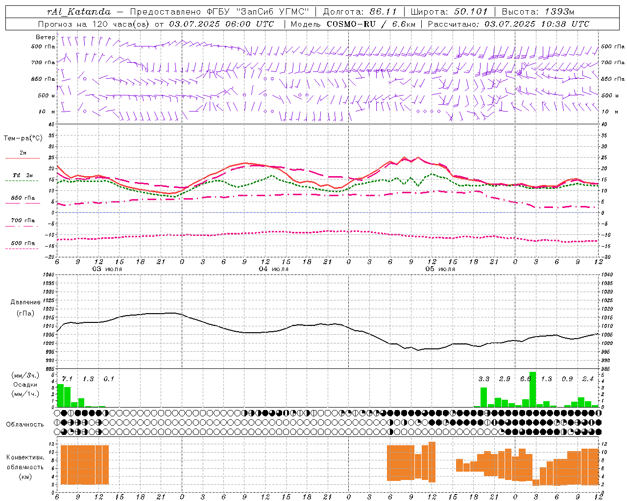Click the Долгота: 86.11 header field
Viewport: 627px width, 501px height.
[x=360, y=12]
